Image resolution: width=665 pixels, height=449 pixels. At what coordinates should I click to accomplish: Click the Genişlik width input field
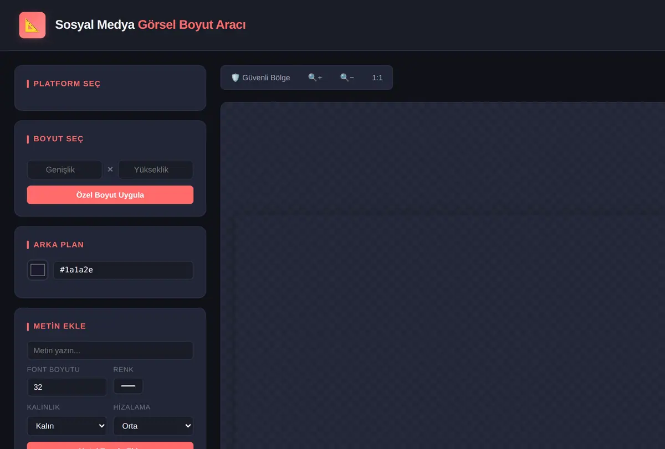tap(64, 169)
